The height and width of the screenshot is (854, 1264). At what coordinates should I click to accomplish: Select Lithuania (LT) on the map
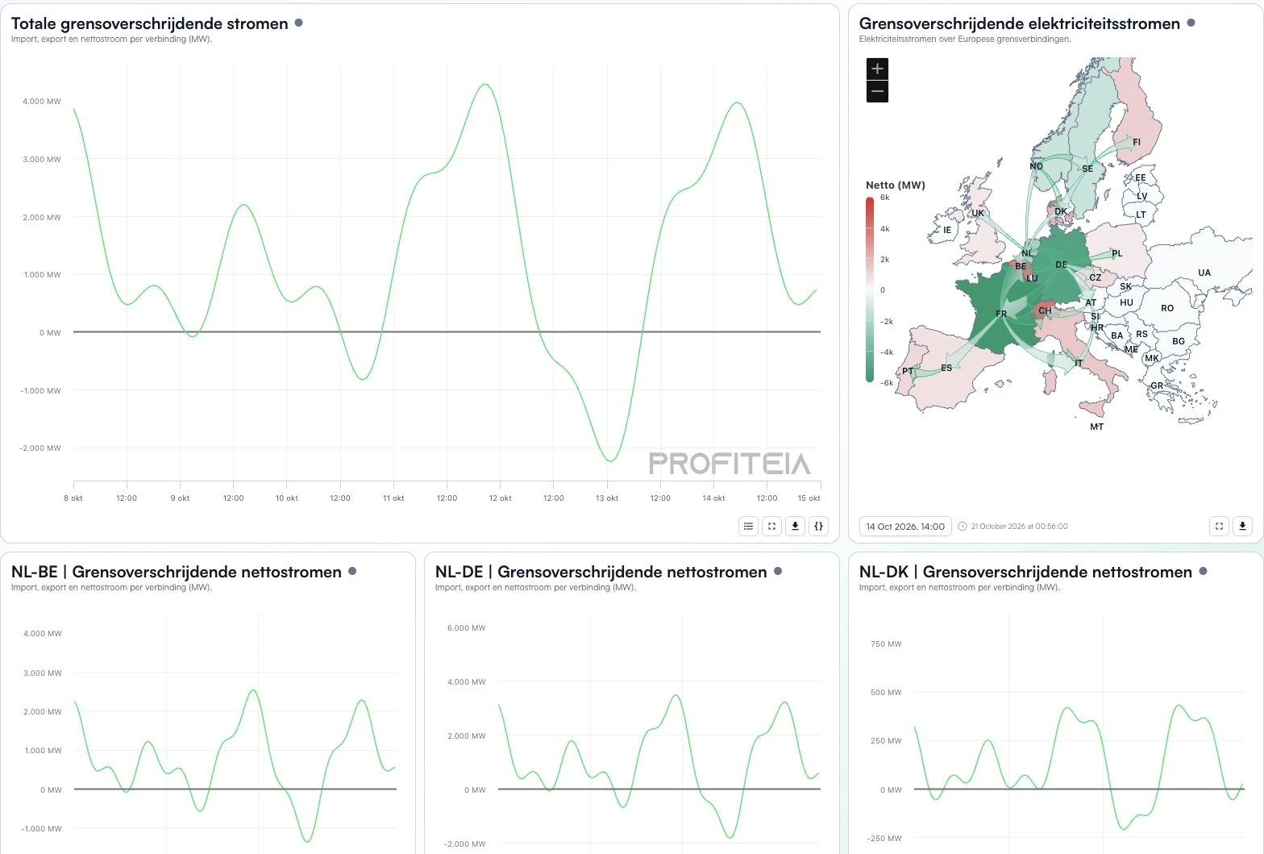[1141, 215]
